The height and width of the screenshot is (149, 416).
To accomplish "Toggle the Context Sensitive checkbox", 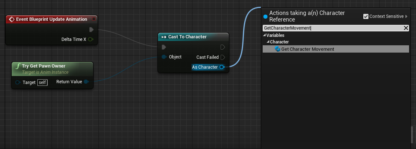I will click(366, 16).
